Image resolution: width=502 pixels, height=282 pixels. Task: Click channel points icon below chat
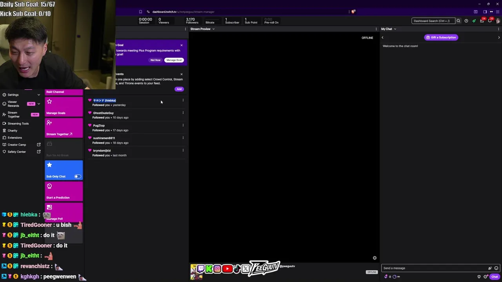[395, 277]
